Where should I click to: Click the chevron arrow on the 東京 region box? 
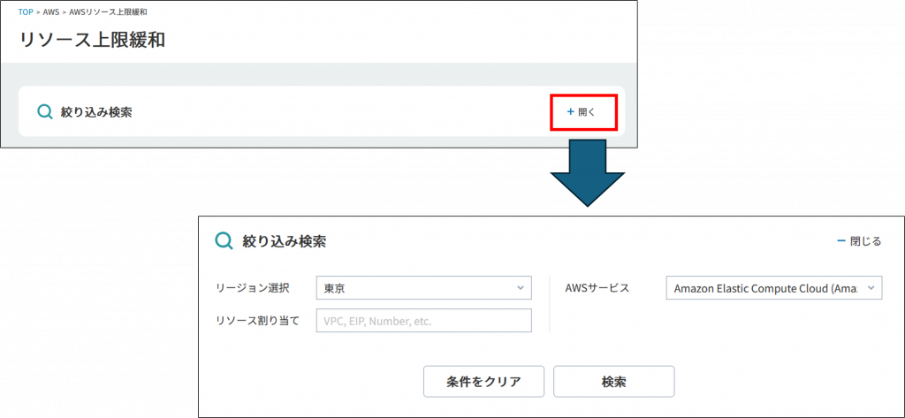click(520, 288)
